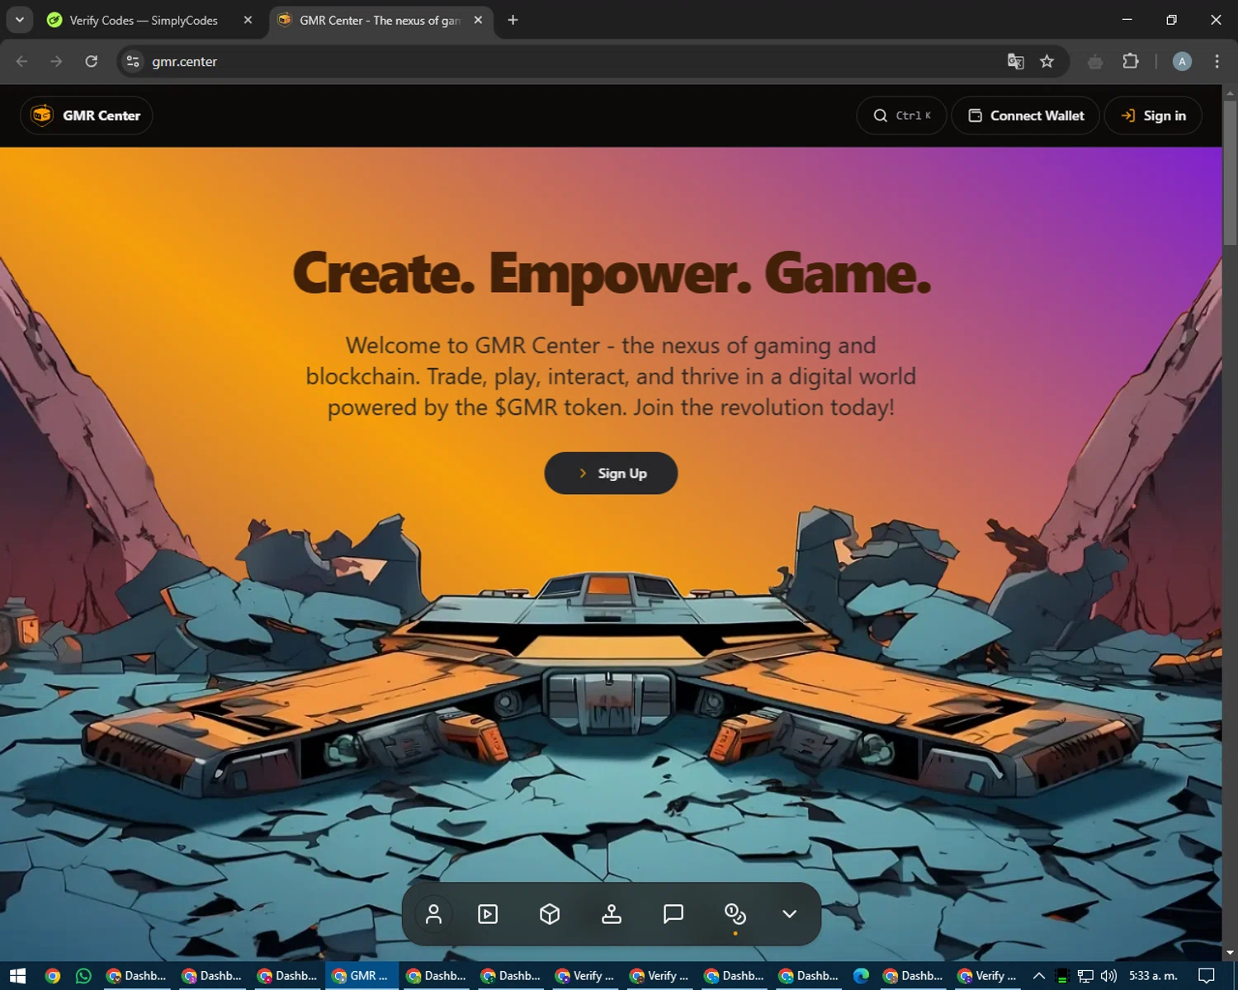This screenshot has width=1238, height=990.
Task: Close the Verify Codes — SimplyCodes tab
Action: click(x=248, y=20)
